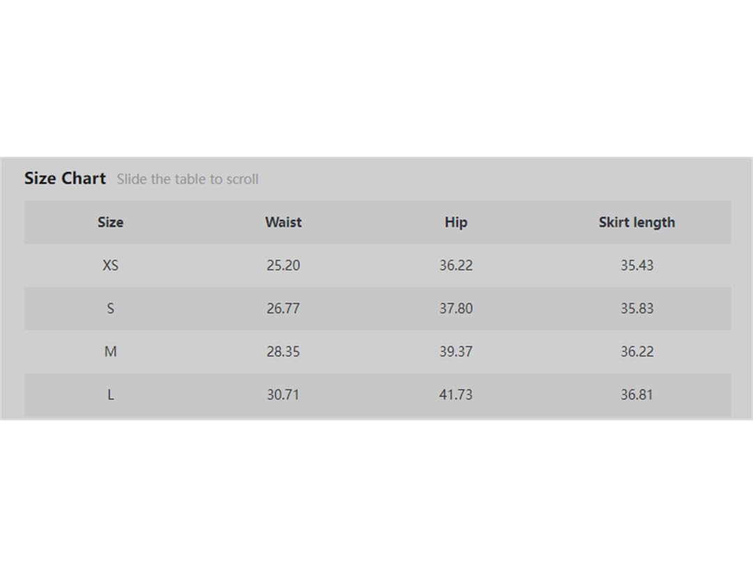Click the 'Slide the table to scroll' hint
The width and height of the screenshot is (753, 577).
point(188,179)
